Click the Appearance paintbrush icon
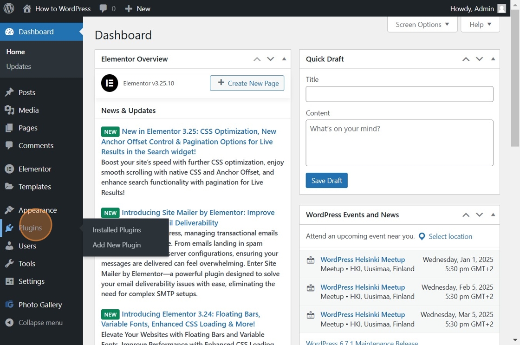Viewport: 520px width, 345px height. click(x=9, y=210)
